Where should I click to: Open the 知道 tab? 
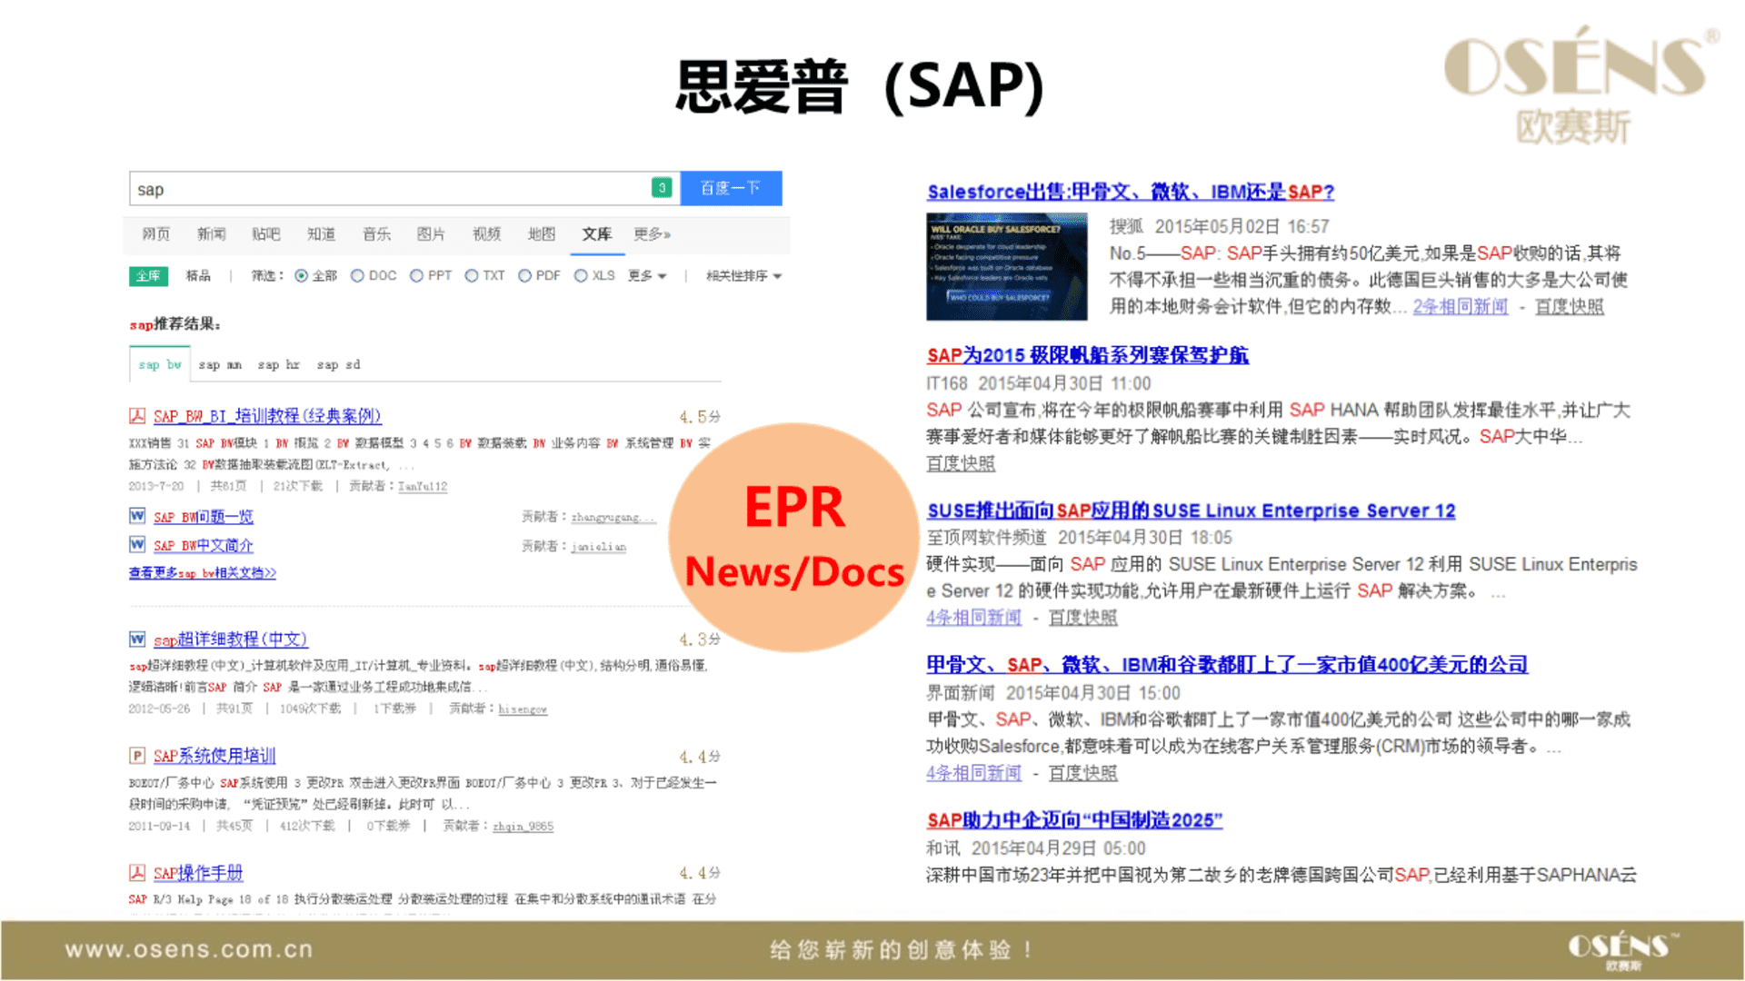point(321,234)
